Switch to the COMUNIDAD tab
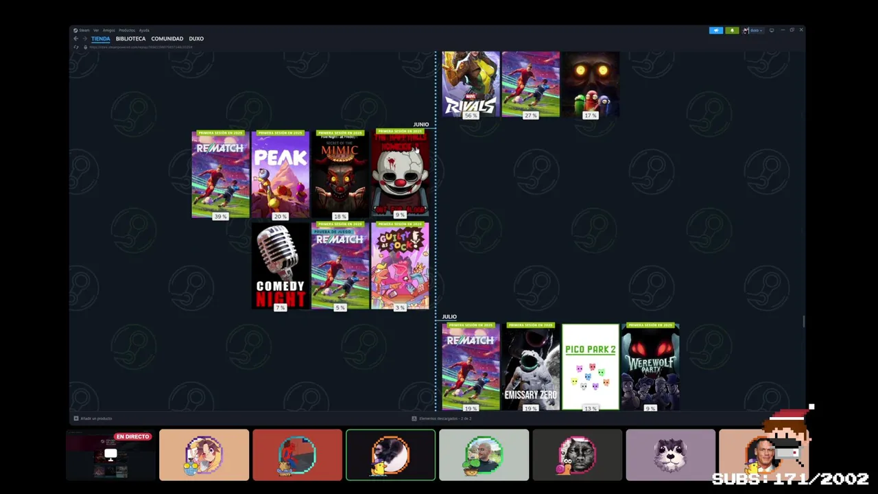This screenshot has height=494, width=878. [167, 38]
